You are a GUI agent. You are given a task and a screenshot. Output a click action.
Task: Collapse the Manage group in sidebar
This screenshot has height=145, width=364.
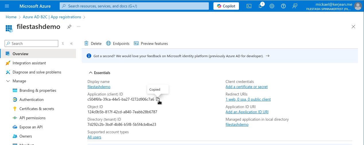pos(8,81)
